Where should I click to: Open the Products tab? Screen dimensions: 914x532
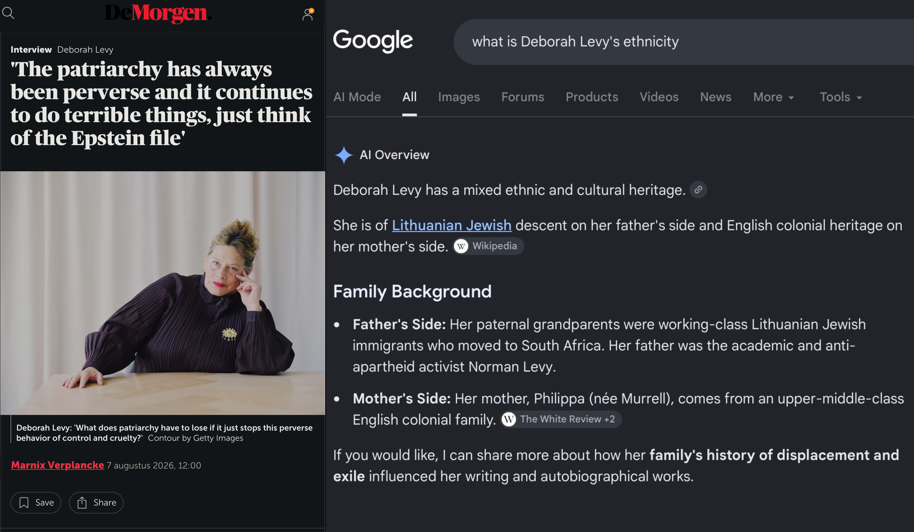(x=592, y=97)
